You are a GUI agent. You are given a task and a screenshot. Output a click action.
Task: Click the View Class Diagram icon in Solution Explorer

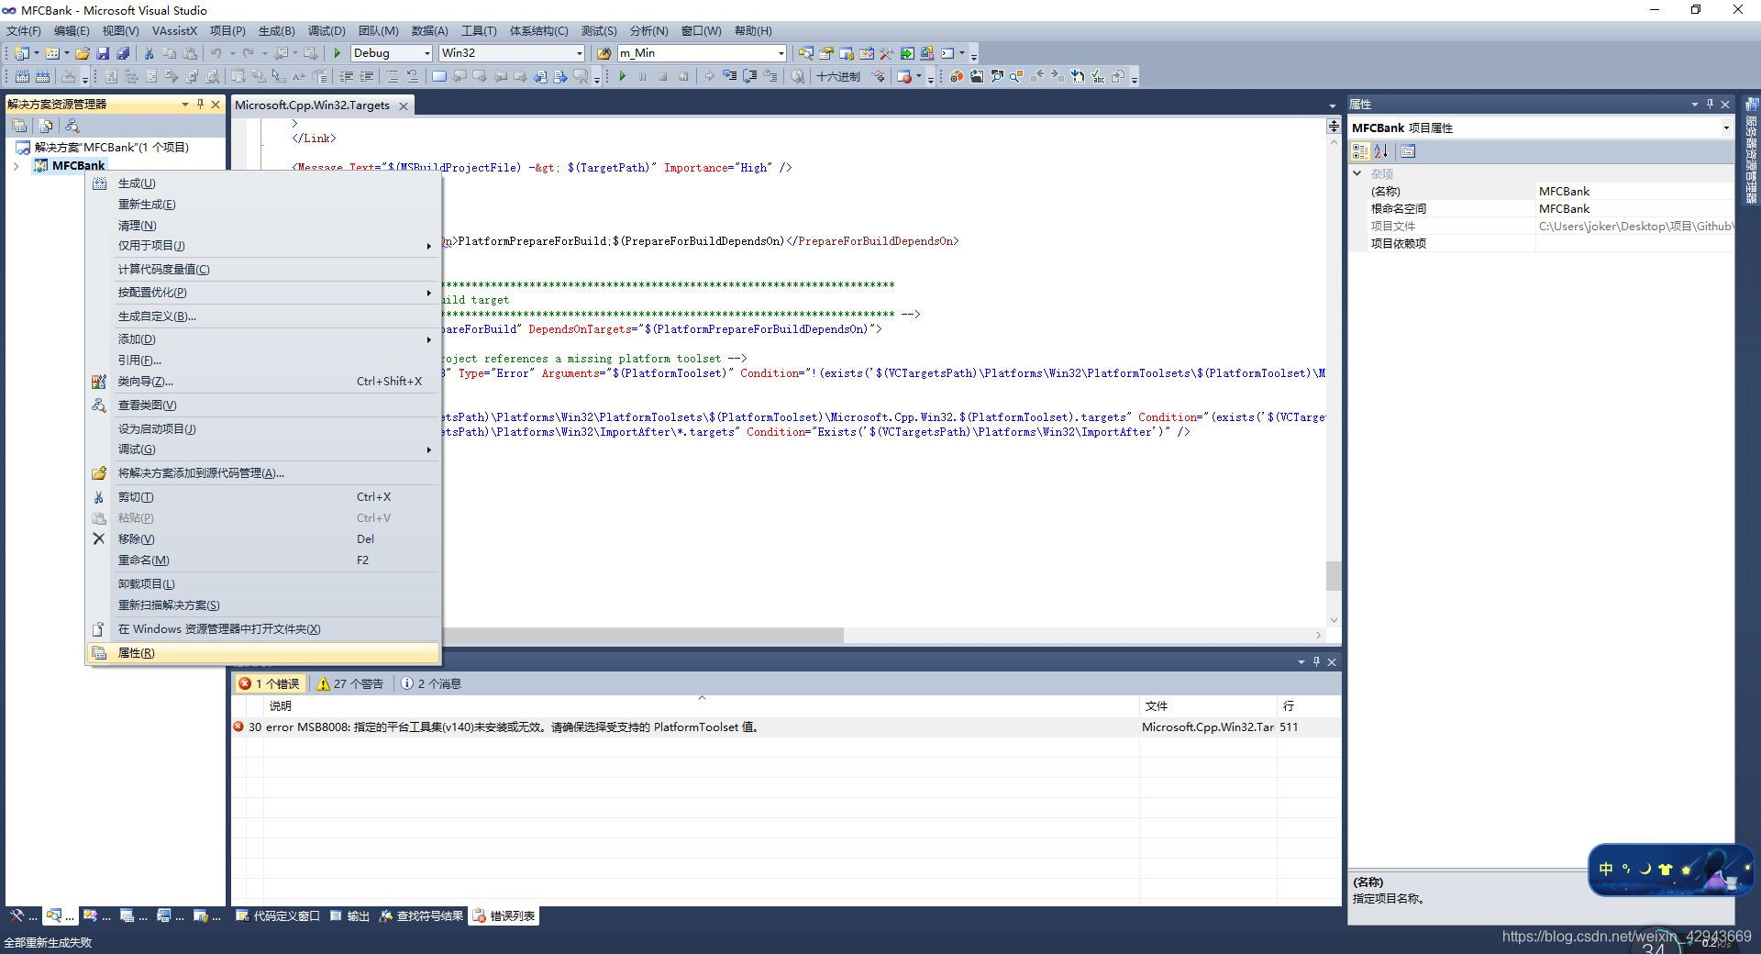click(x=72, y=126)
